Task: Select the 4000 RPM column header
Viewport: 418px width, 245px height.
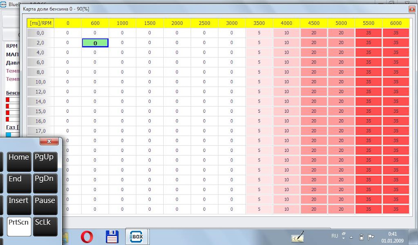Action: point(287,23)
